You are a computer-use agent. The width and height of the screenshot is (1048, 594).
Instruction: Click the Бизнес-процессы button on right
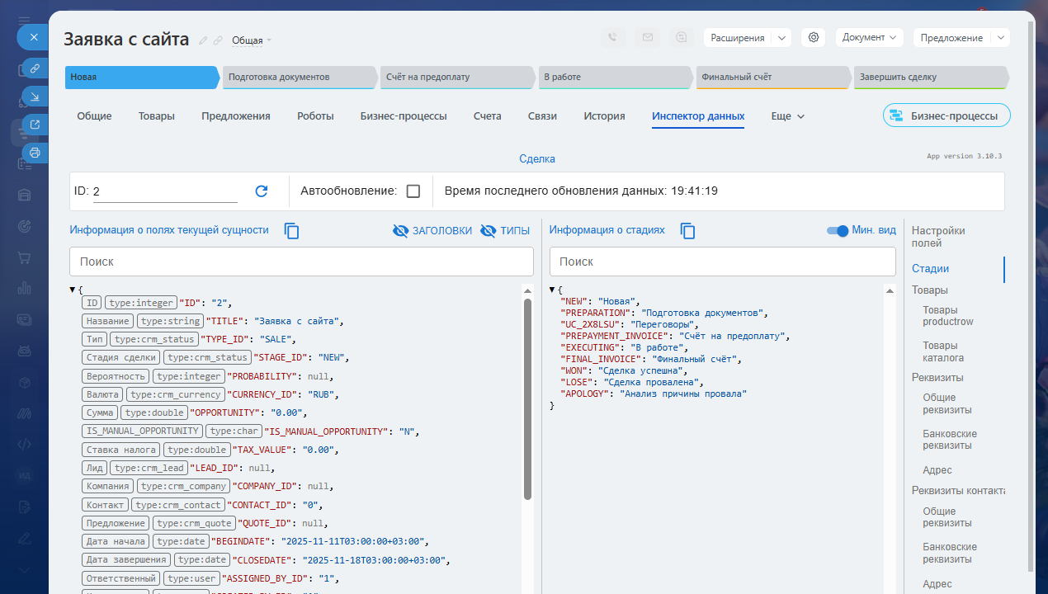pyautogui.click(x=946, y=115)
